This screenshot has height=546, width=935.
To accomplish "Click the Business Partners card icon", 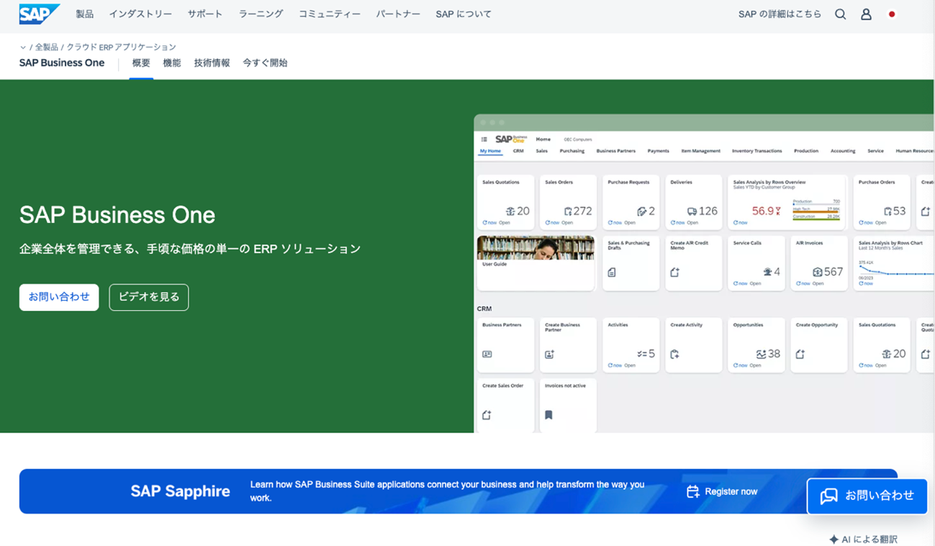I will [x=487, y=355].
